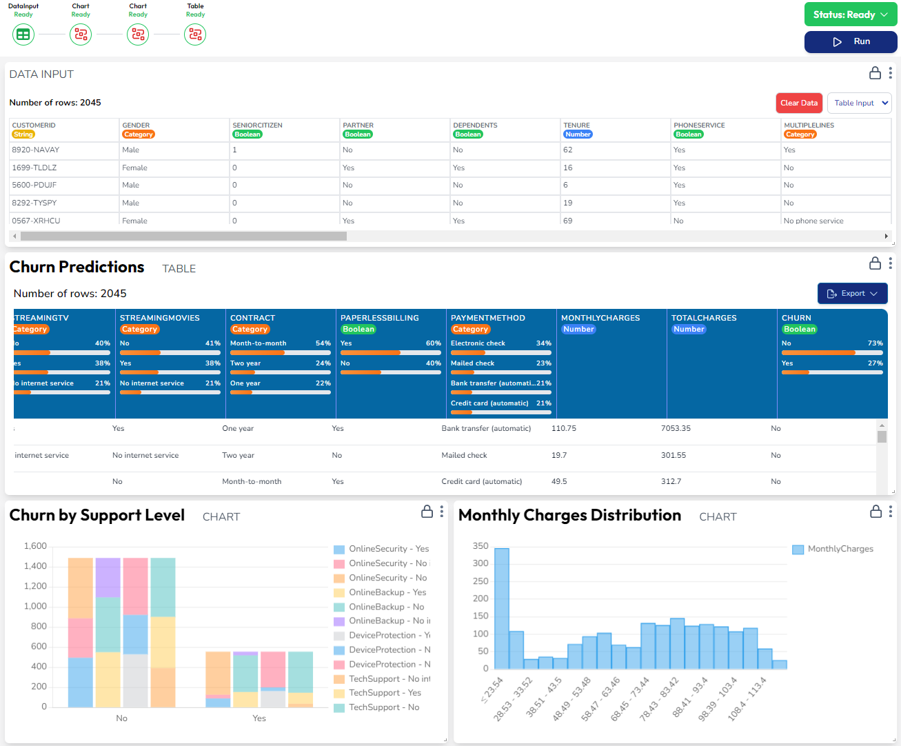Run the pipeline with the Run button
Viewport: 901px width, 746px height.
pyautogui.click(x=851, y=41)
